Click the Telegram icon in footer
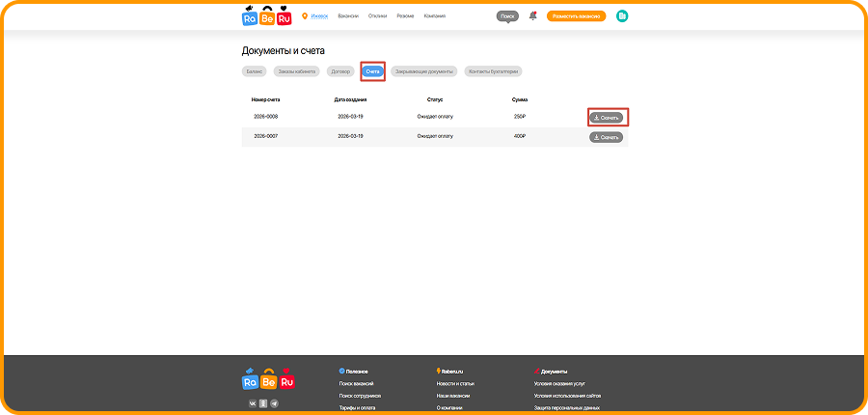The width and height of the screenshot is (868, 415). pos(274,402)
